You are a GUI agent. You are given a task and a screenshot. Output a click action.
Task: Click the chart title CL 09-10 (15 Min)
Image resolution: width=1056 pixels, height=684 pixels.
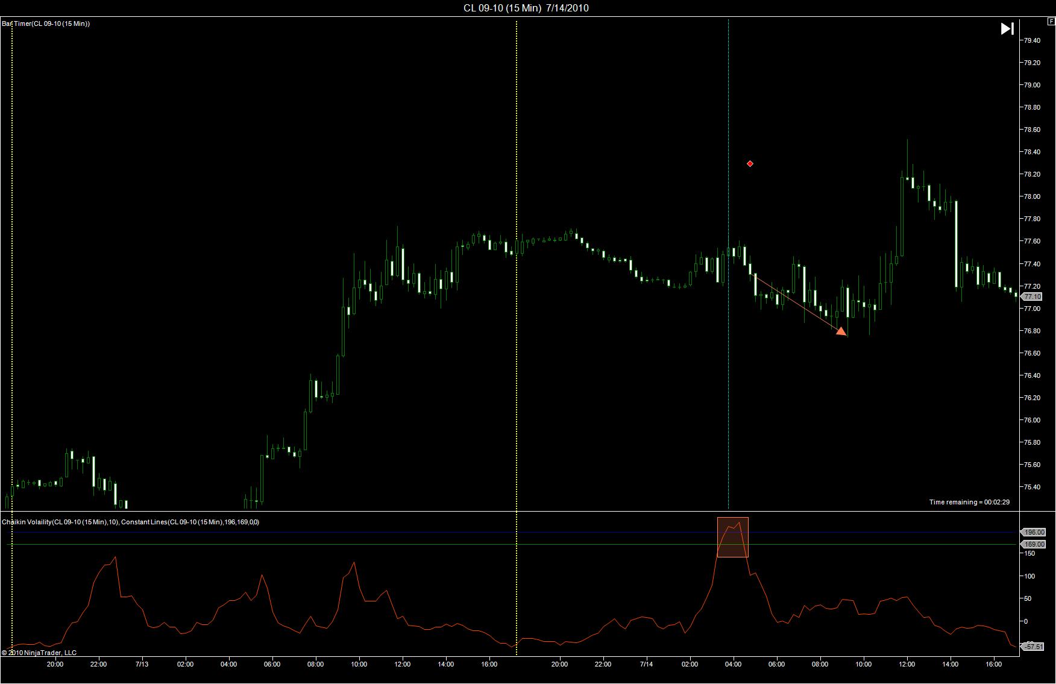[502, 8]
